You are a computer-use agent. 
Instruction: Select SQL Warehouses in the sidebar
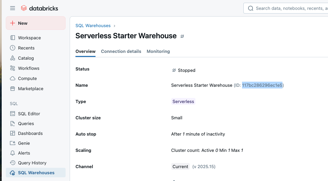click(x=36, y=173)
